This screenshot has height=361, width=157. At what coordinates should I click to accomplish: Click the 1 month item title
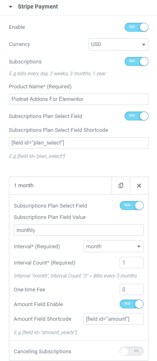click(x=24, y=186)
